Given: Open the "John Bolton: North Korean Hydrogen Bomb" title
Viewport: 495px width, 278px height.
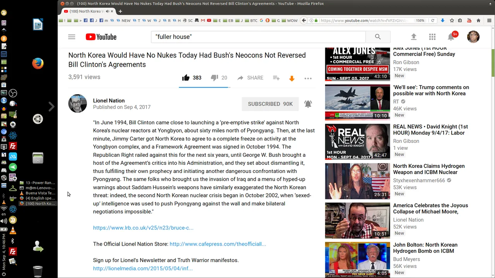Looking at the screenshot, I should [x=425, y=248].
